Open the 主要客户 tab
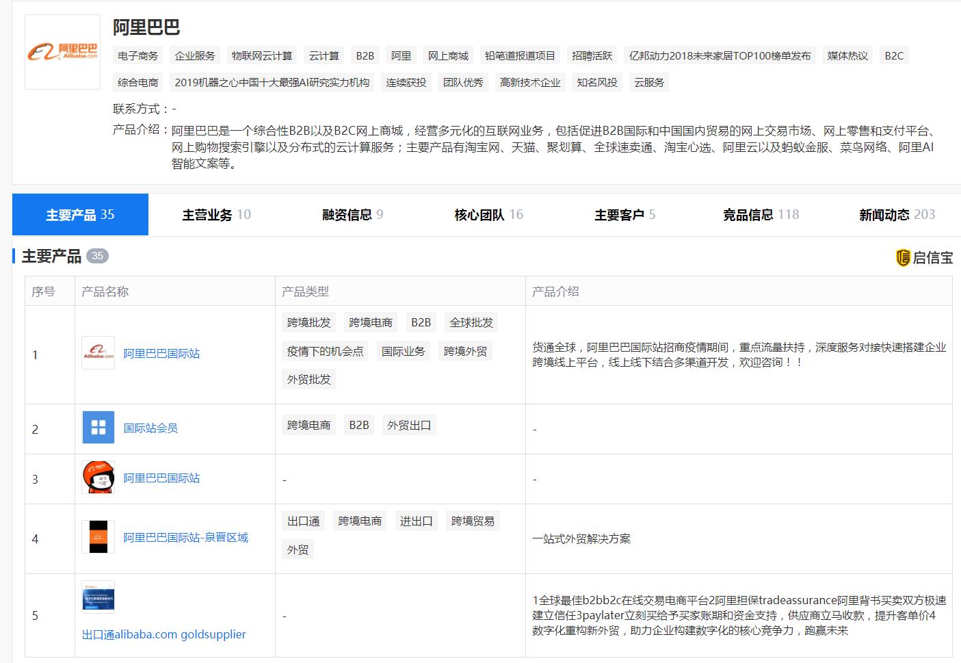 [x=623, y=214]
